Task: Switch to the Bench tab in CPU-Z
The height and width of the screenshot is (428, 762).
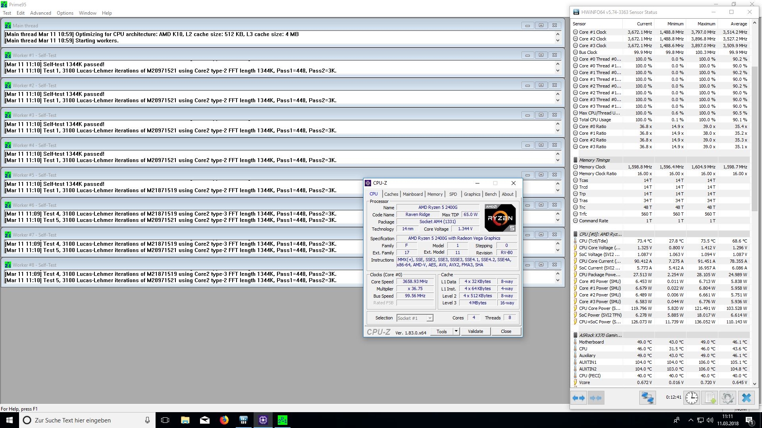Action: coord(491,194)
